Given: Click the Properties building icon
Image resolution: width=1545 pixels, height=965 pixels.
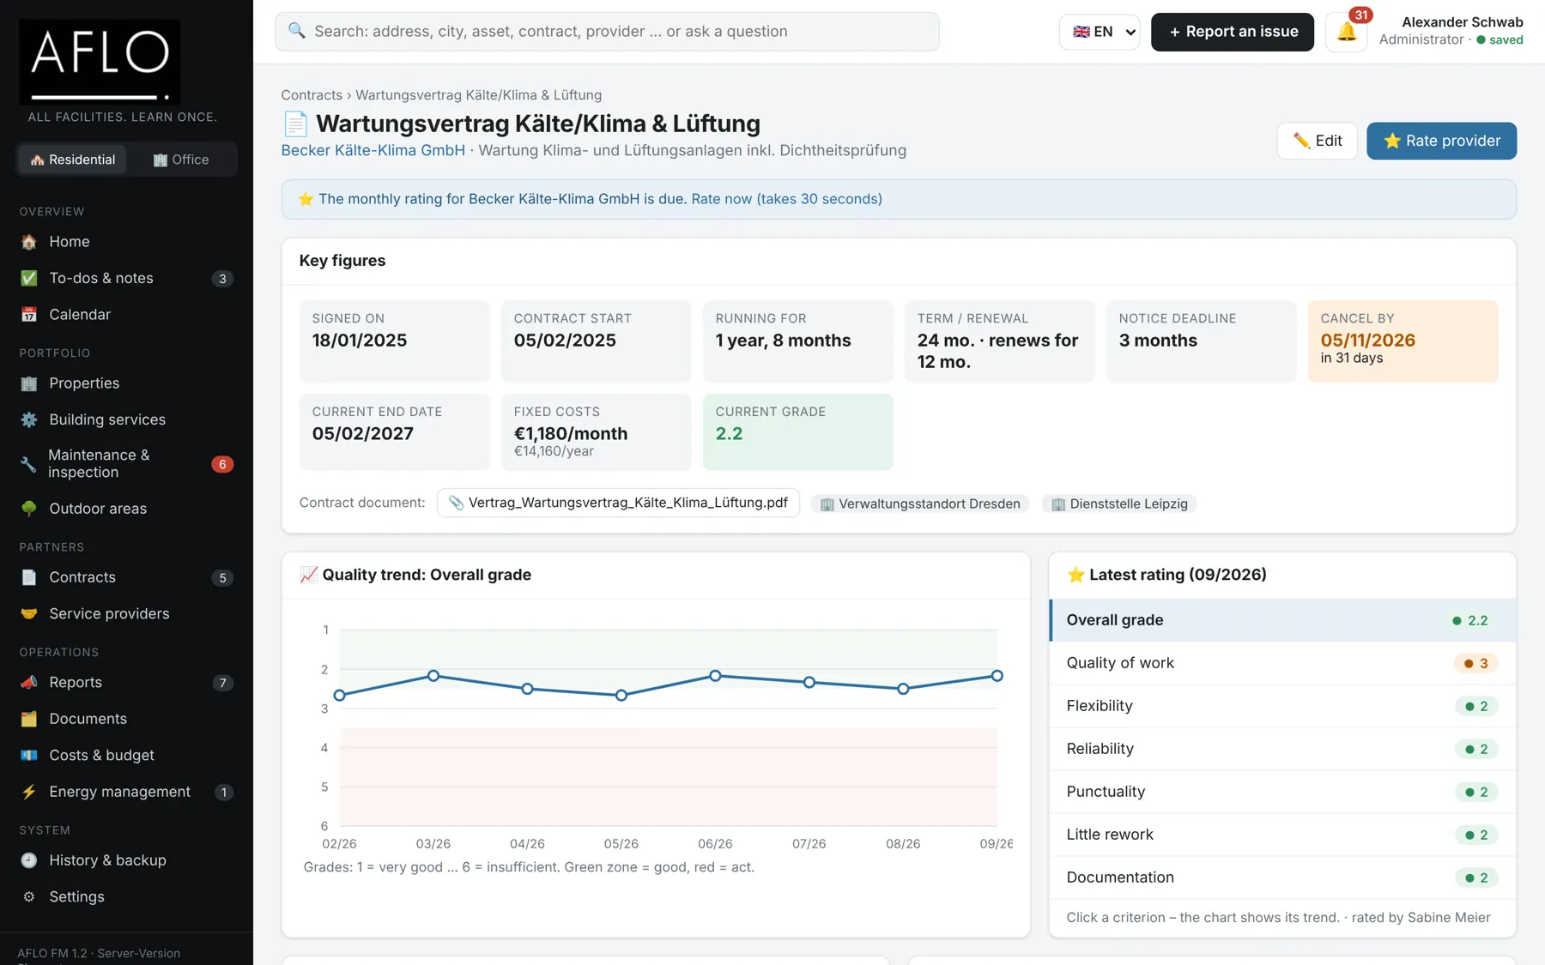Looking at the screenshot, I should [x=29, y=383].
